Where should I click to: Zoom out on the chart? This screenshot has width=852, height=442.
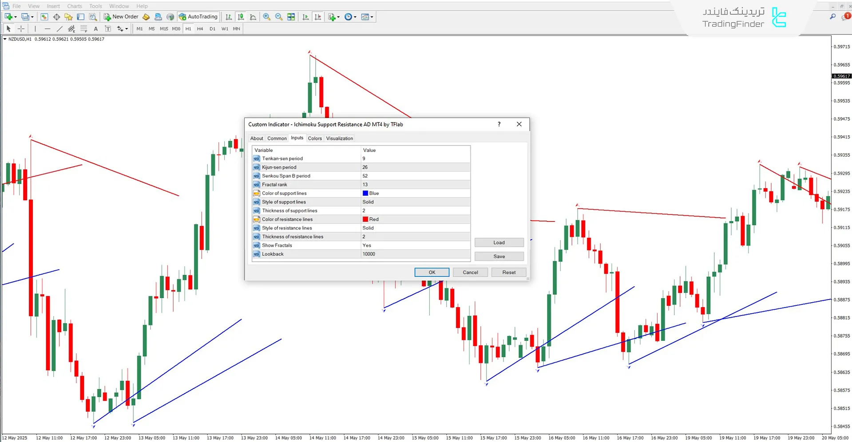tap(279, 17)
